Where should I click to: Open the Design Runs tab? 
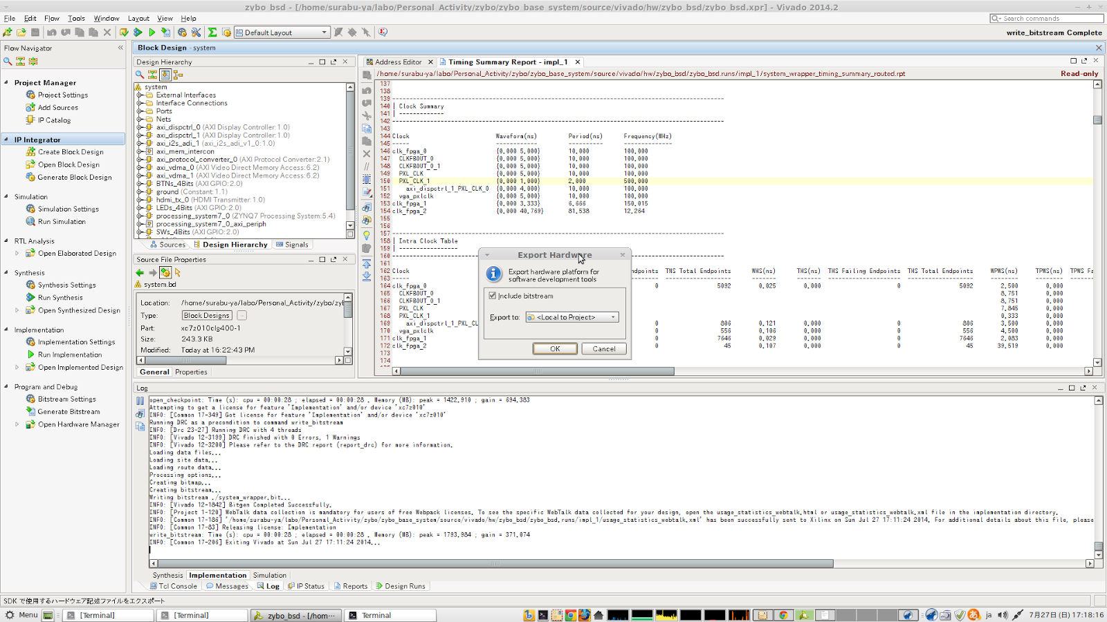point(401,586)
